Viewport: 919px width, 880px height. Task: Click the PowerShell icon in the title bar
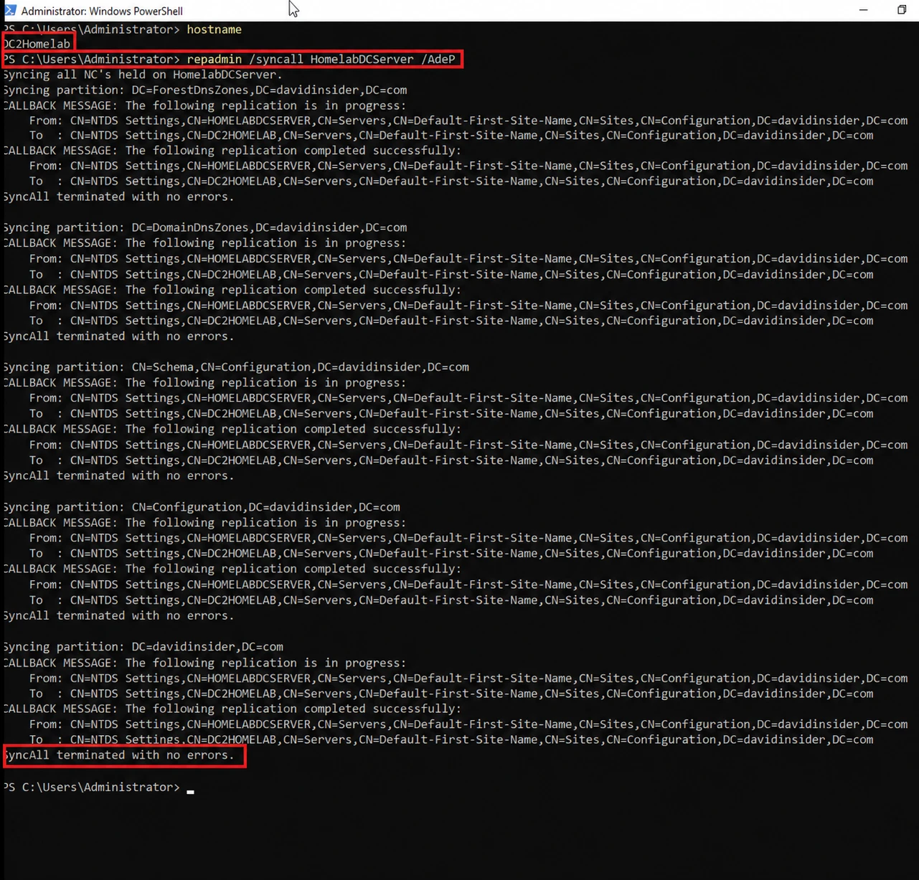(10, 10)
